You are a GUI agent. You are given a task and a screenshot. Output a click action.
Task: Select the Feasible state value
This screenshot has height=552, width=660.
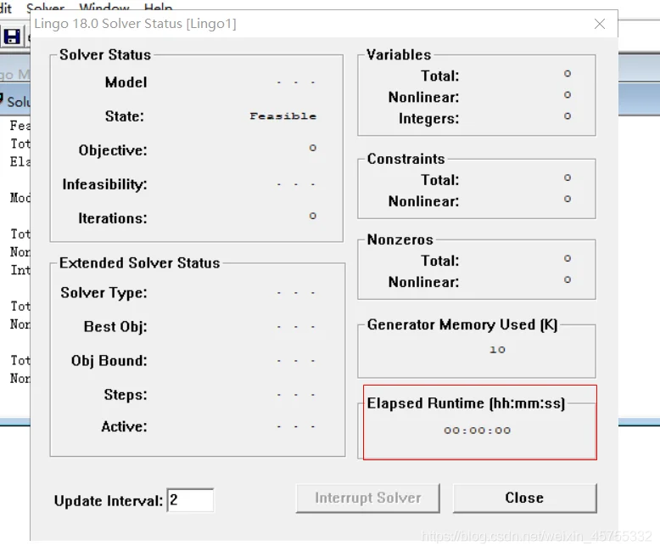click(x=282, y=116)
